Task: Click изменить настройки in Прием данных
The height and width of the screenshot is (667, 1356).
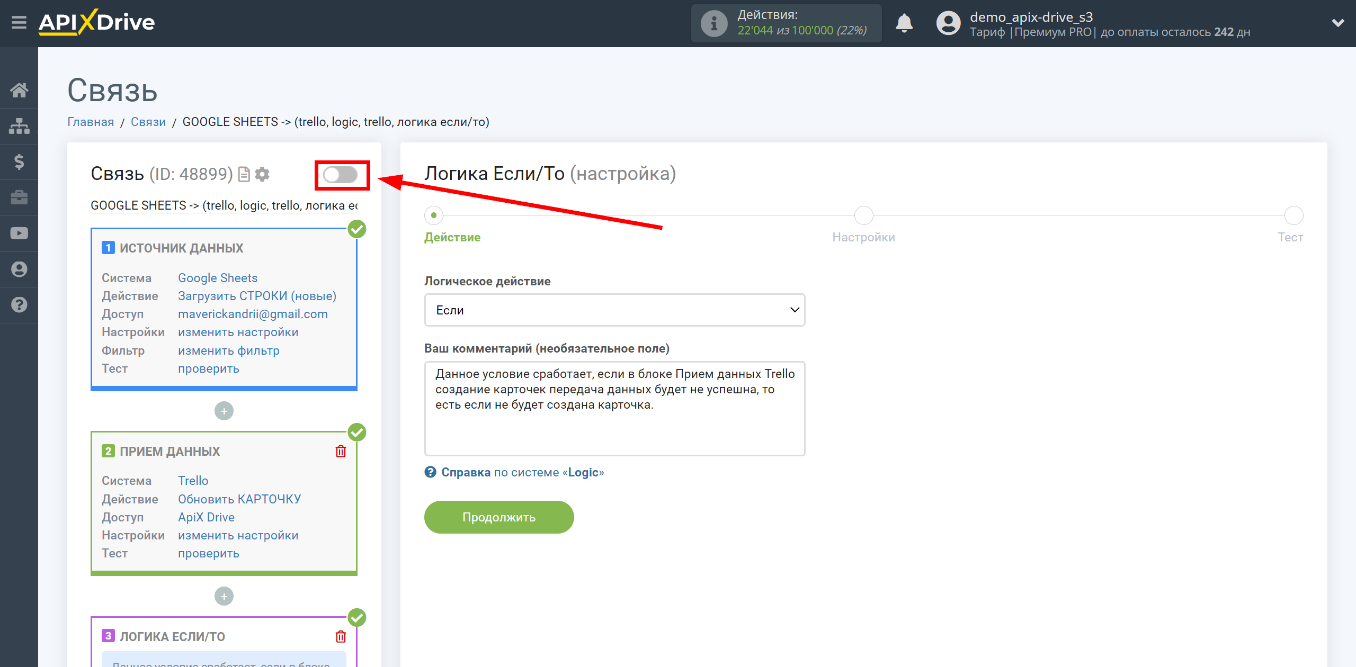Action: (238, 535)
